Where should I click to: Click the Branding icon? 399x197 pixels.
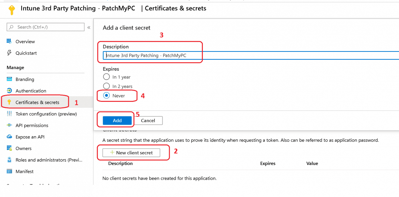(9, 79)
